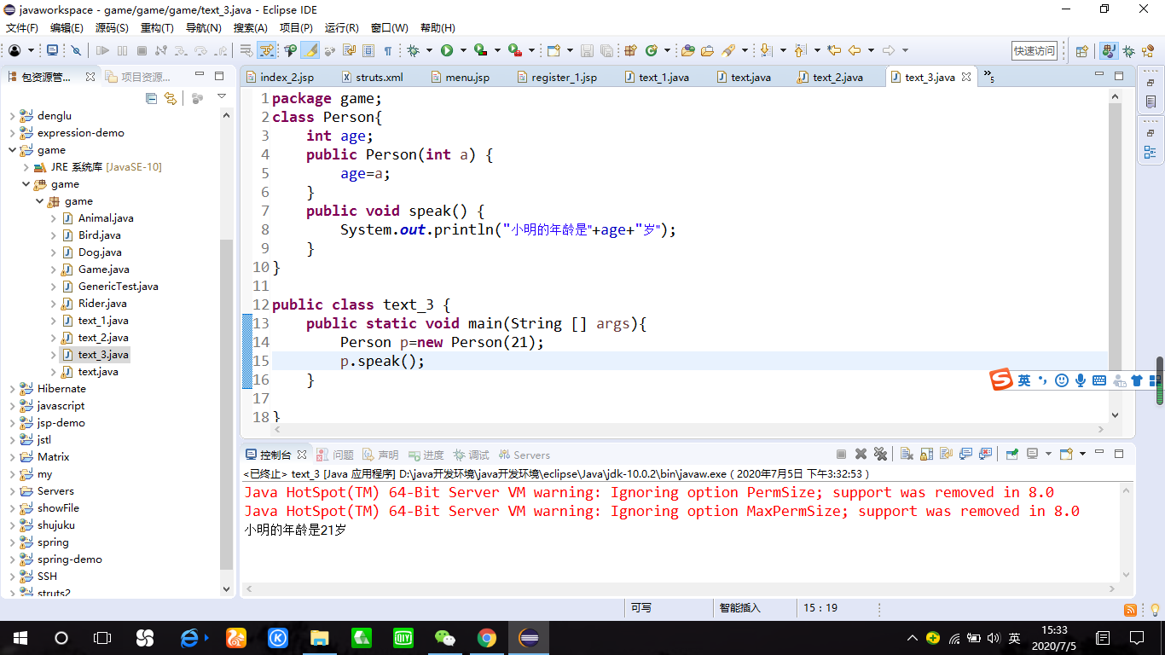
Task: Expand the JRE 系统库 node
Action: coord(26,166)
